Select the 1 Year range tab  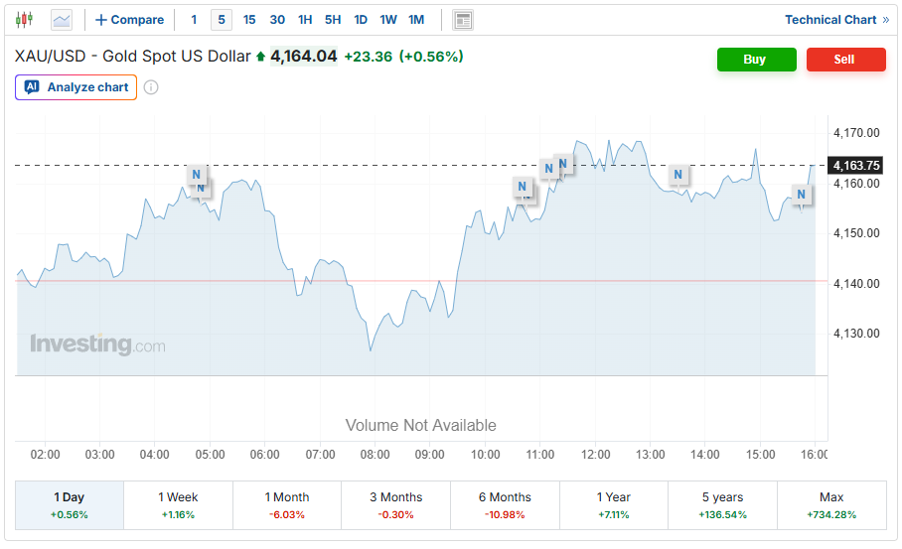614,505
